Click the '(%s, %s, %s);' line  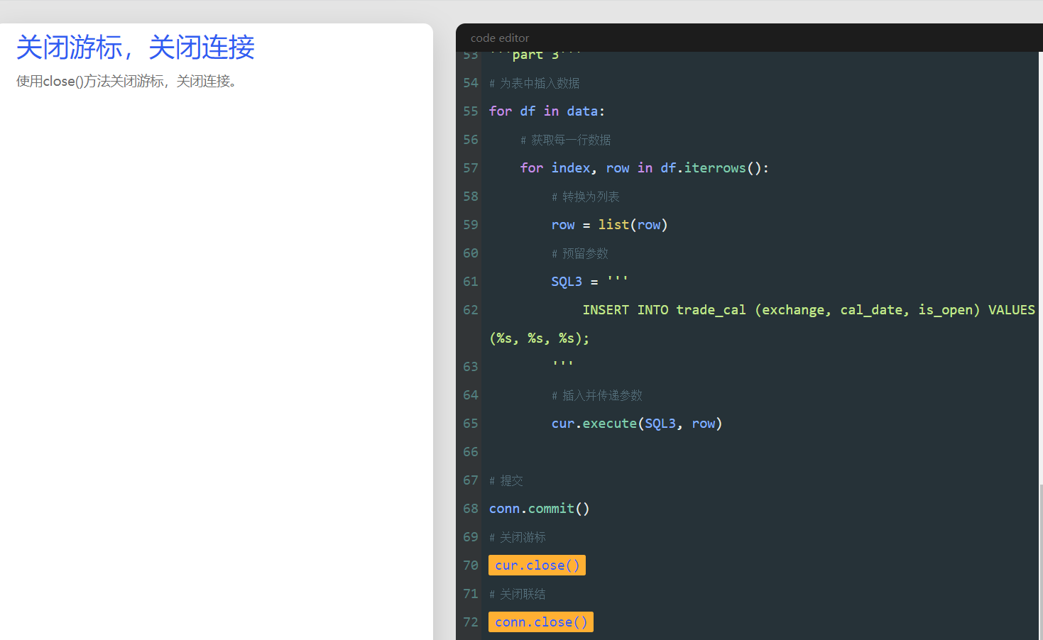540,338
